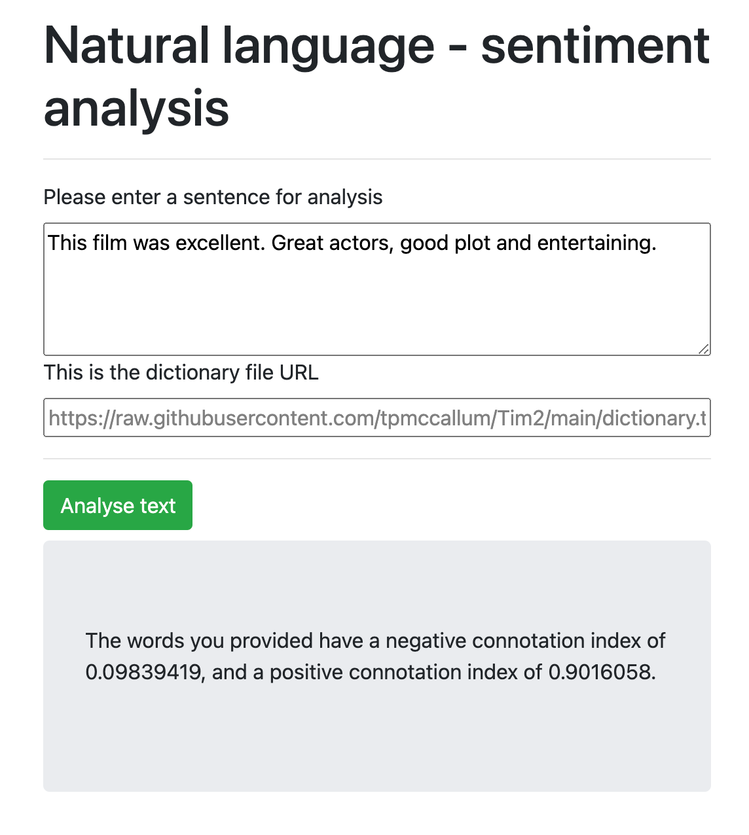Place cursor on word "entertaining" in textarea
The image size is (749, 835).
(x=596, y=243)
